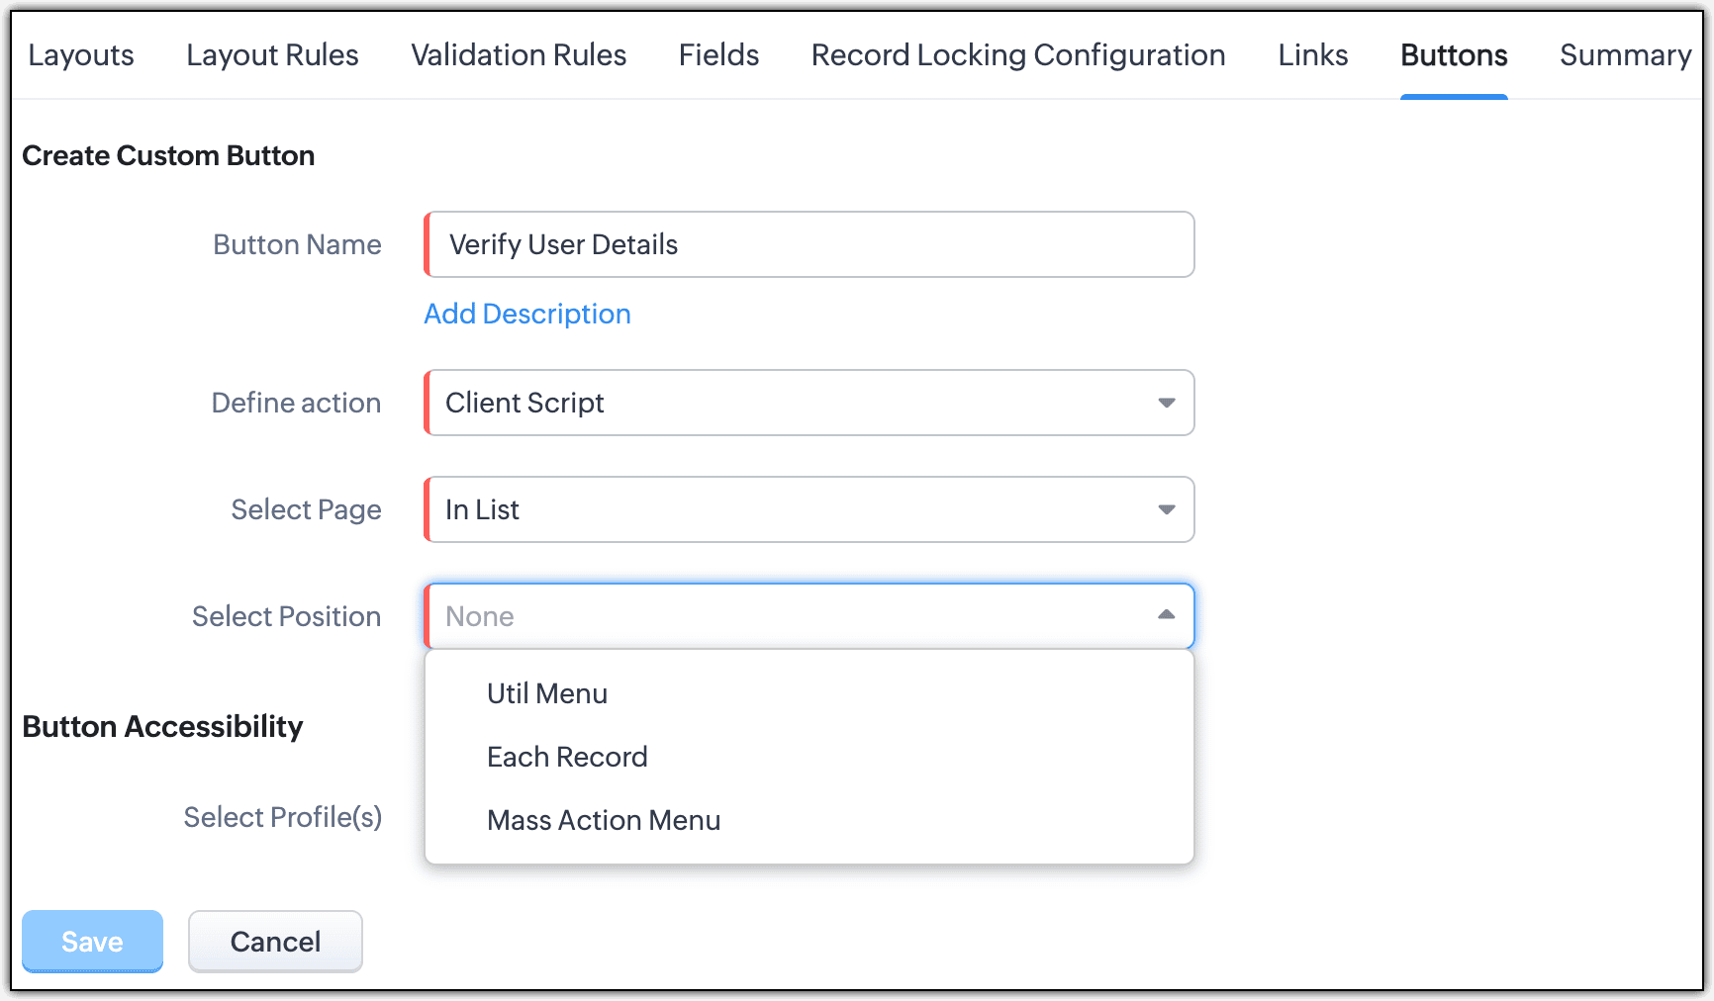Switch to the Layout Rules tab
The width and height of the screenshot is (1714, 1001).
[x=272, y=55]
